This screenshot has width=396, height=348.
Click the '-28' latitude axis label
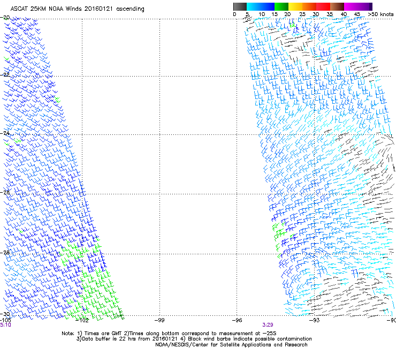(x=6, y=253)
